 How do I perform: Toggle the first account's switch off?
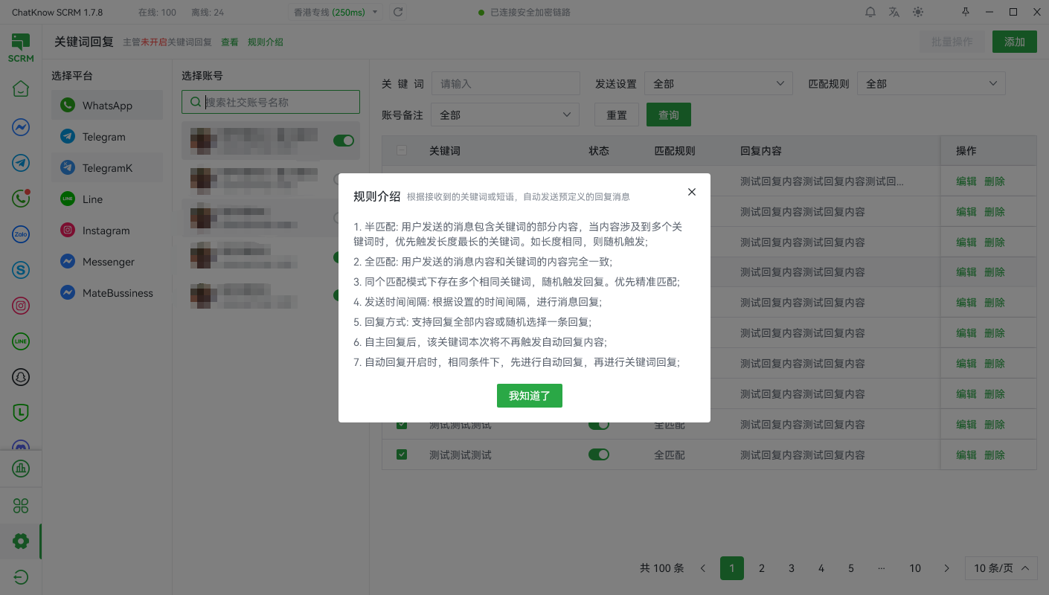point(343,141)
